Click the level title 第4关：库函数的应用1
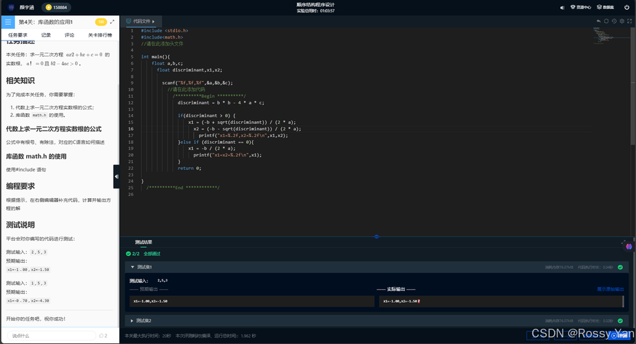 point(46,22)
